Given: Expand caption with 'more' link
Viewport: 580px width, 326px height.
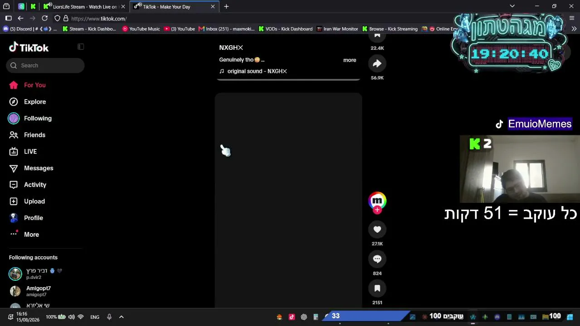Looking at the screenshot, I should [x=349, y=60].
